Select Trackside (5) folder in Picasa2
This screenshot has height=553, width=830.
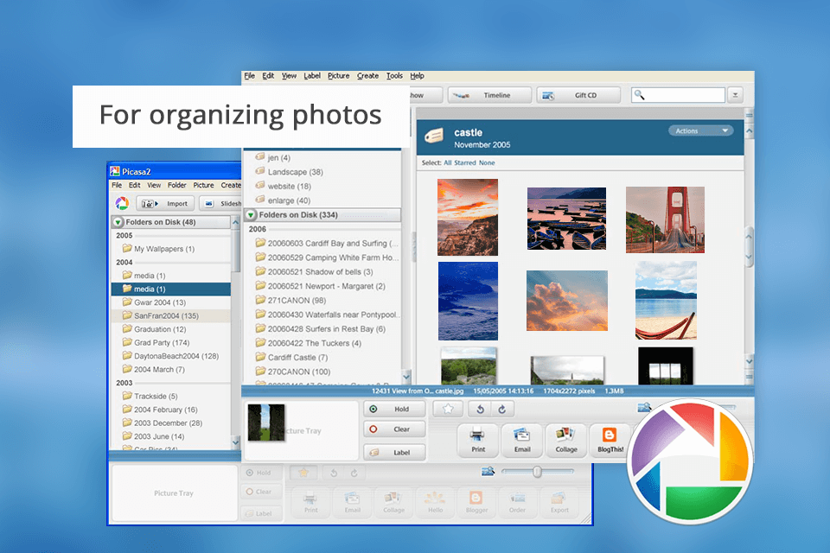150,397
